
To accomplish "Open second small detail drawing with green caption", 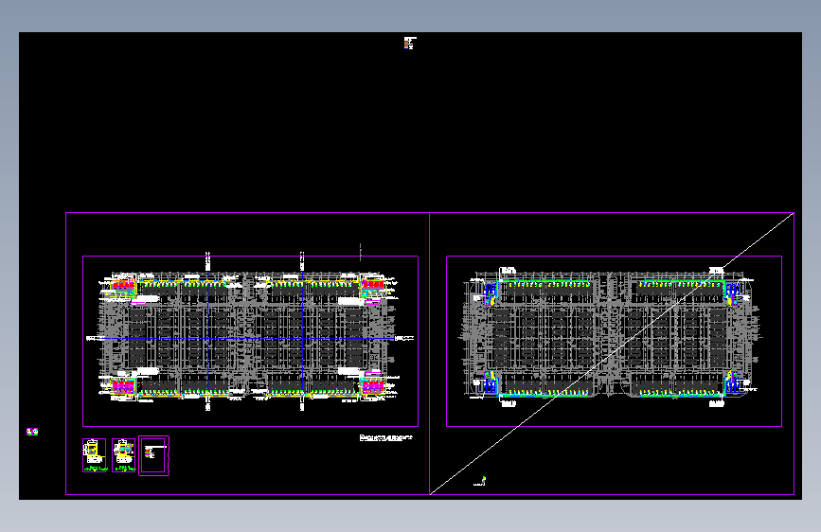I will pyautogui.click(x=123, y=455).
